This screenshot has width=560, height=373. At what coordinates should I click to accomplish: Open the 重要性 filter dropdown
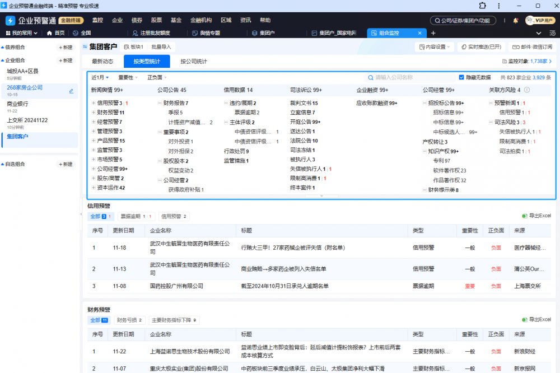coord(128,77)
